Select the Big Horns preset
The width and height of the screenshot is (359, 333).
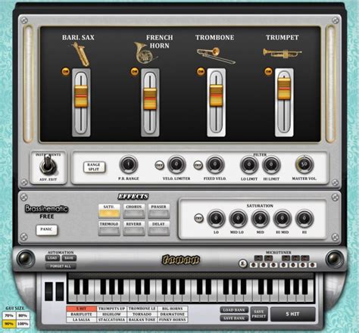[x=173, y=309]
